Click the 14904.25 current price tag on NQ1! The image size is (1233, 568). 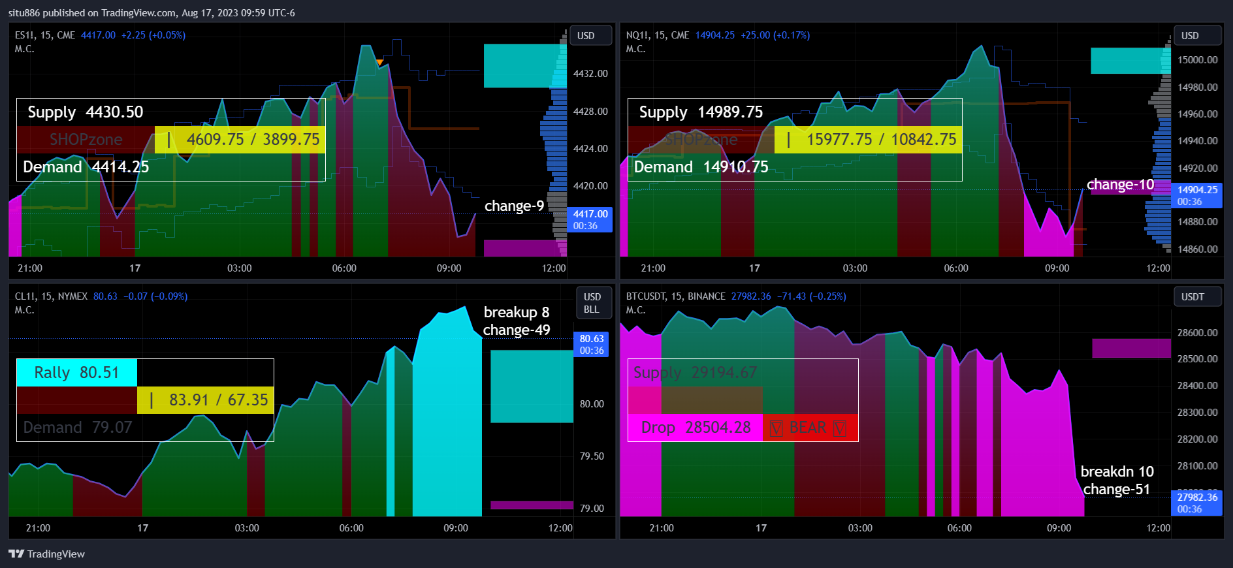[1197, 196]
